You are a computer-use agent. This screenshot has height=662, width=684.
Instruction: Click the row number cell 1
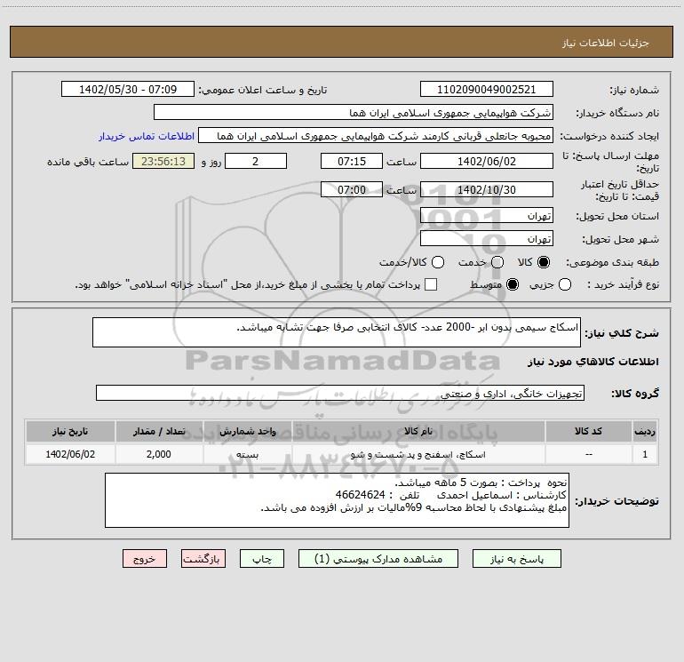(645, 454)
